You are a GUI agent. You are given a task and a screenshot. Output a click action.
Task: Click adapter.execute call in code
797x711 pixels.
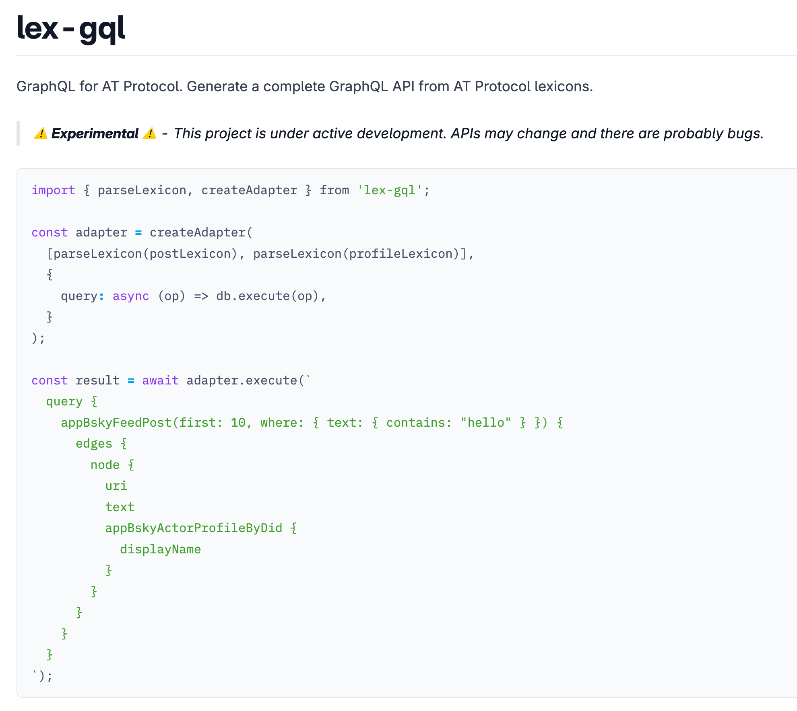pos(242,380)
